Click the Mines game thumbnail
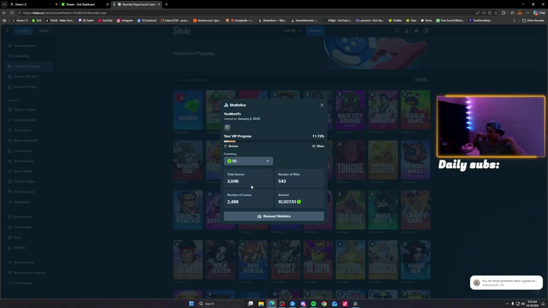Screen dimensions: 548x308 pos(188,110)
